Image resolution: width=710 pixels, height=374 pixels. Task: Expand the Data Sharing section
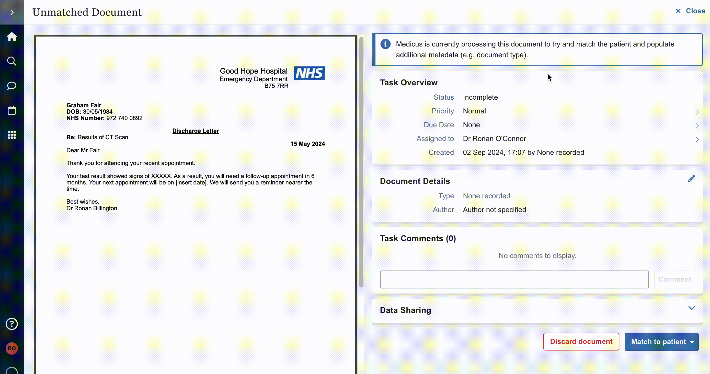pos(691,308)
